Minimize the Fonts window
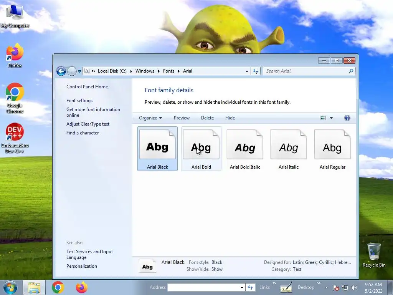The image size is (393, 295). tap(324, 60)
